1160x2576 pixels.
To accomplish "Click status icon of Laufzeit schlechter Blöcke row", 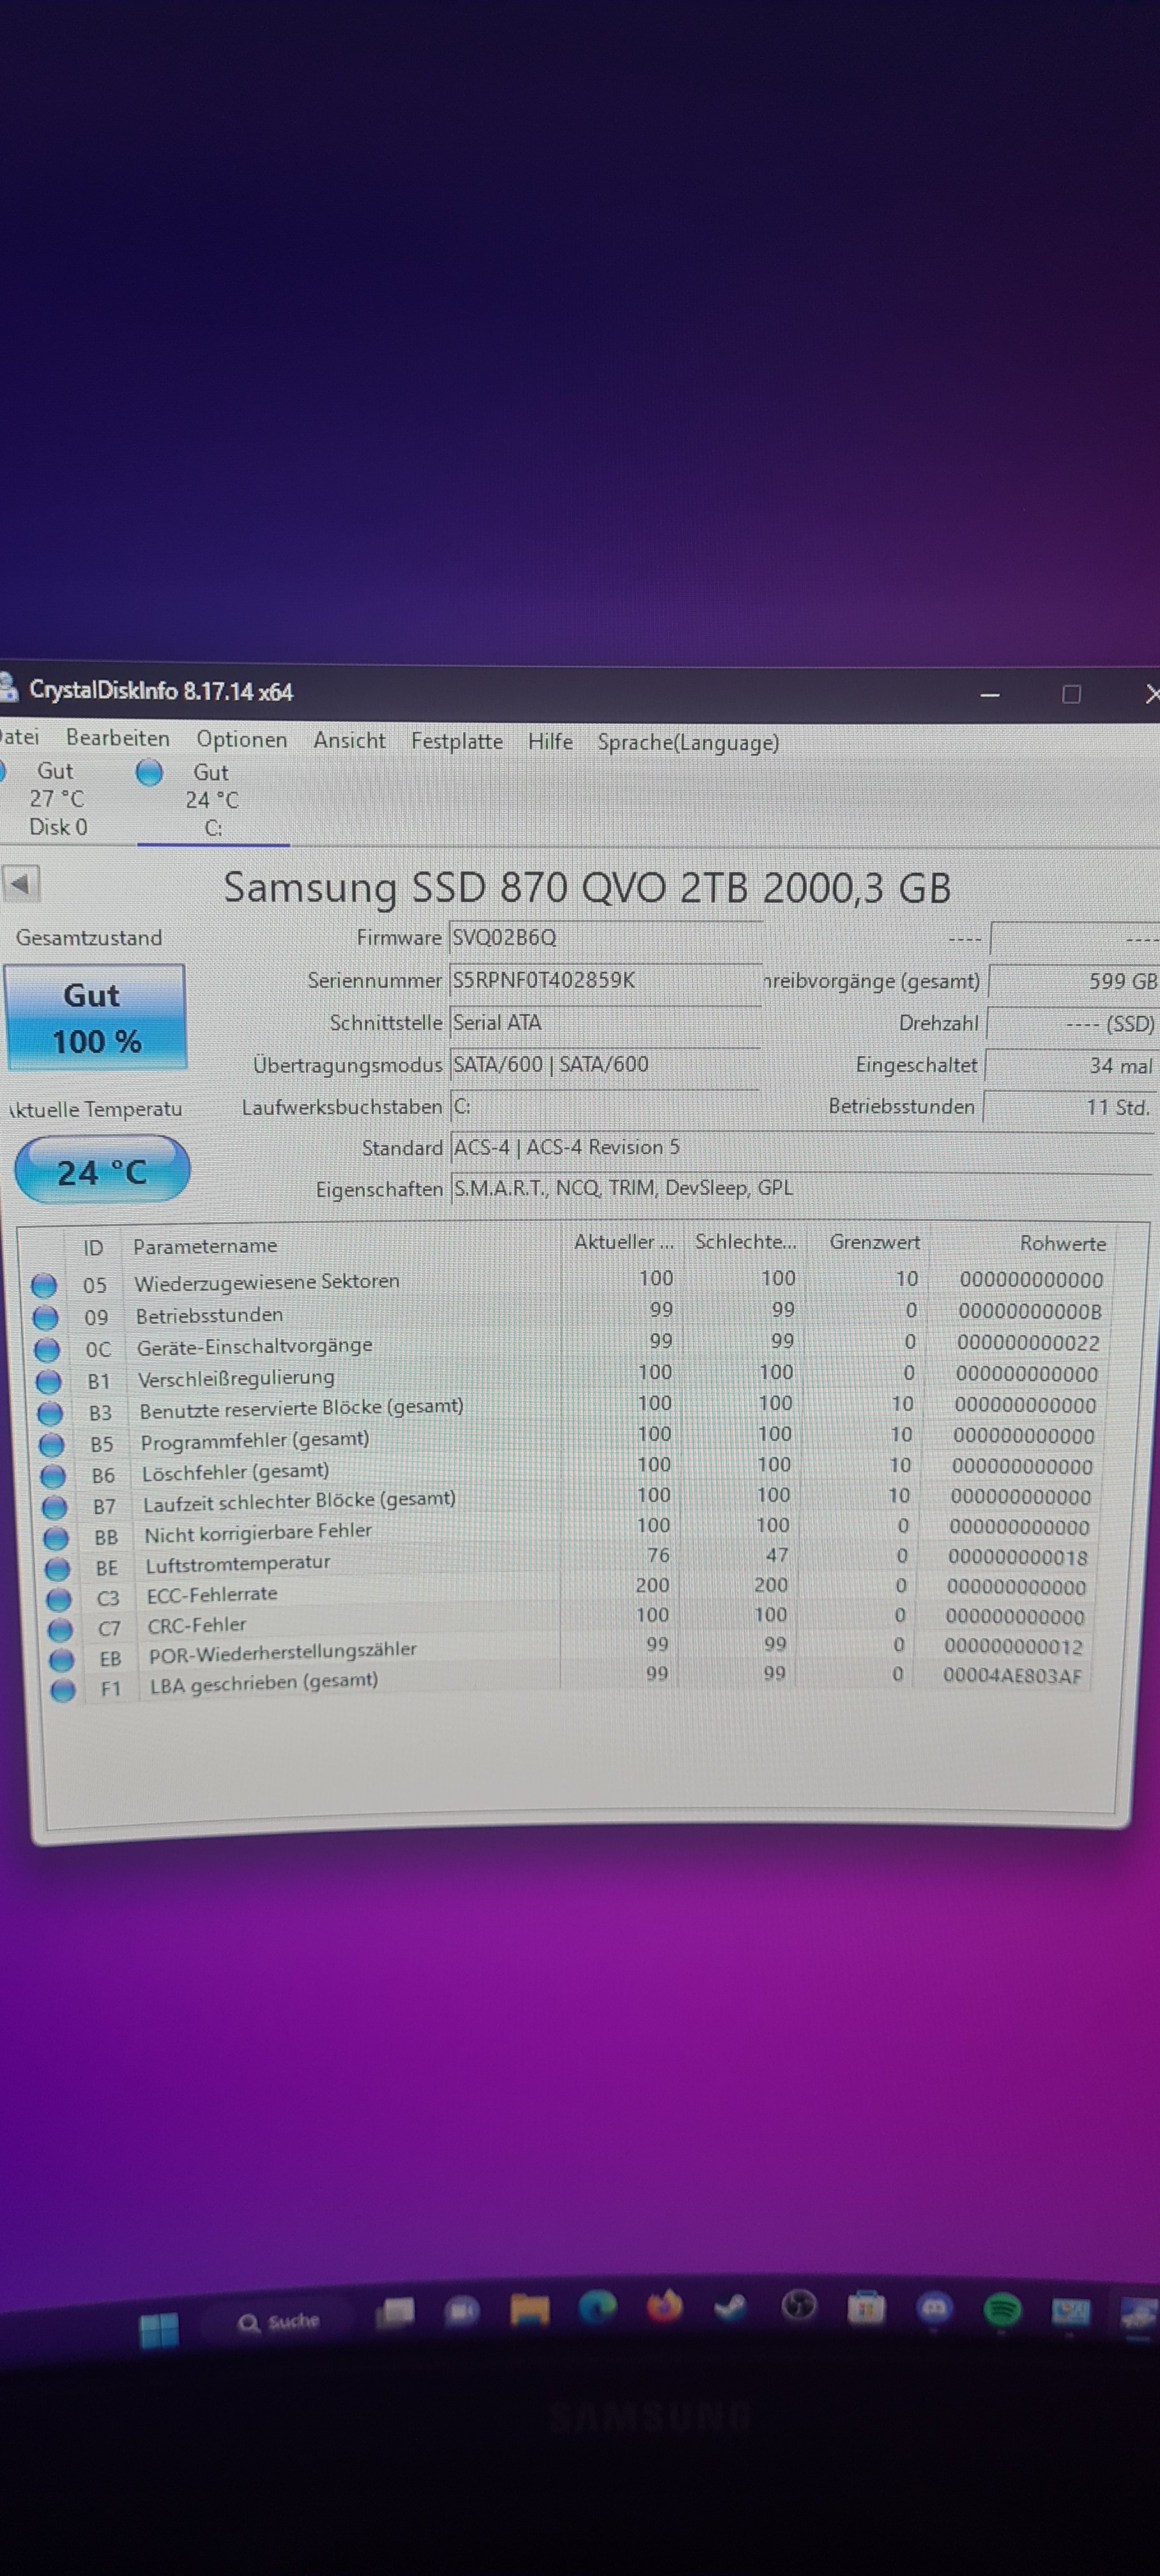I will (x=55, y=1507).
